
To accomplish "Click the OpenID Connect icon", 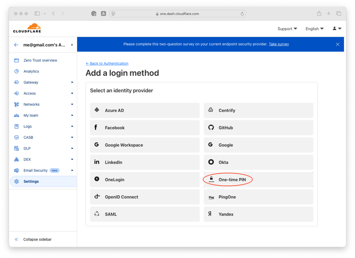I will [x=97, y=196].
